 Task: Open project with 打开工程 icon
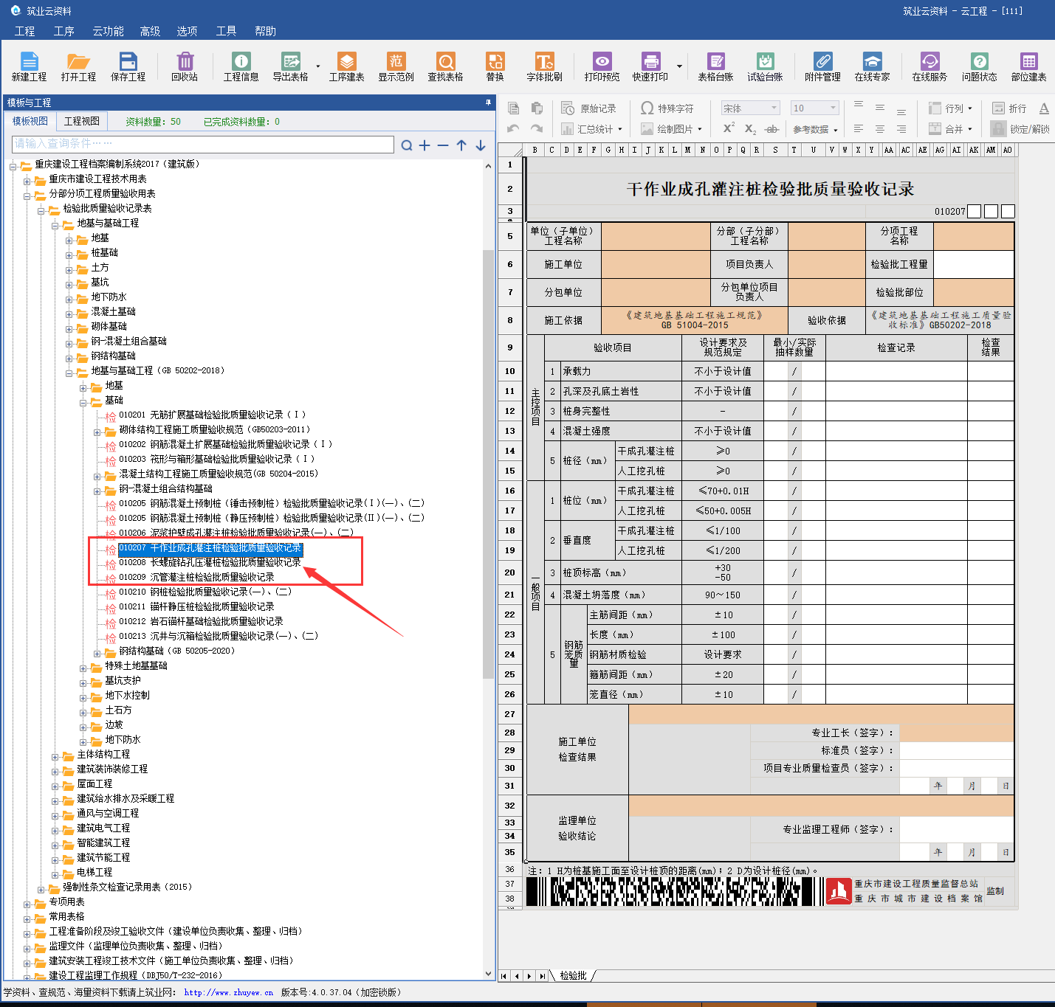click(x=78, y=66)
